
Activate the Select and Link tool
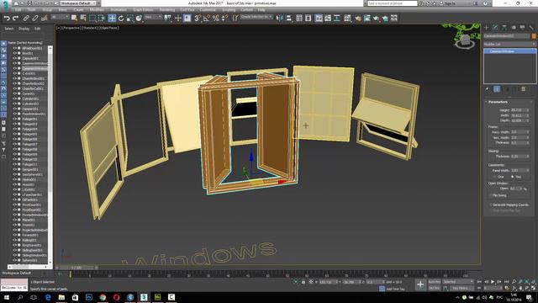tap(26, 19)
